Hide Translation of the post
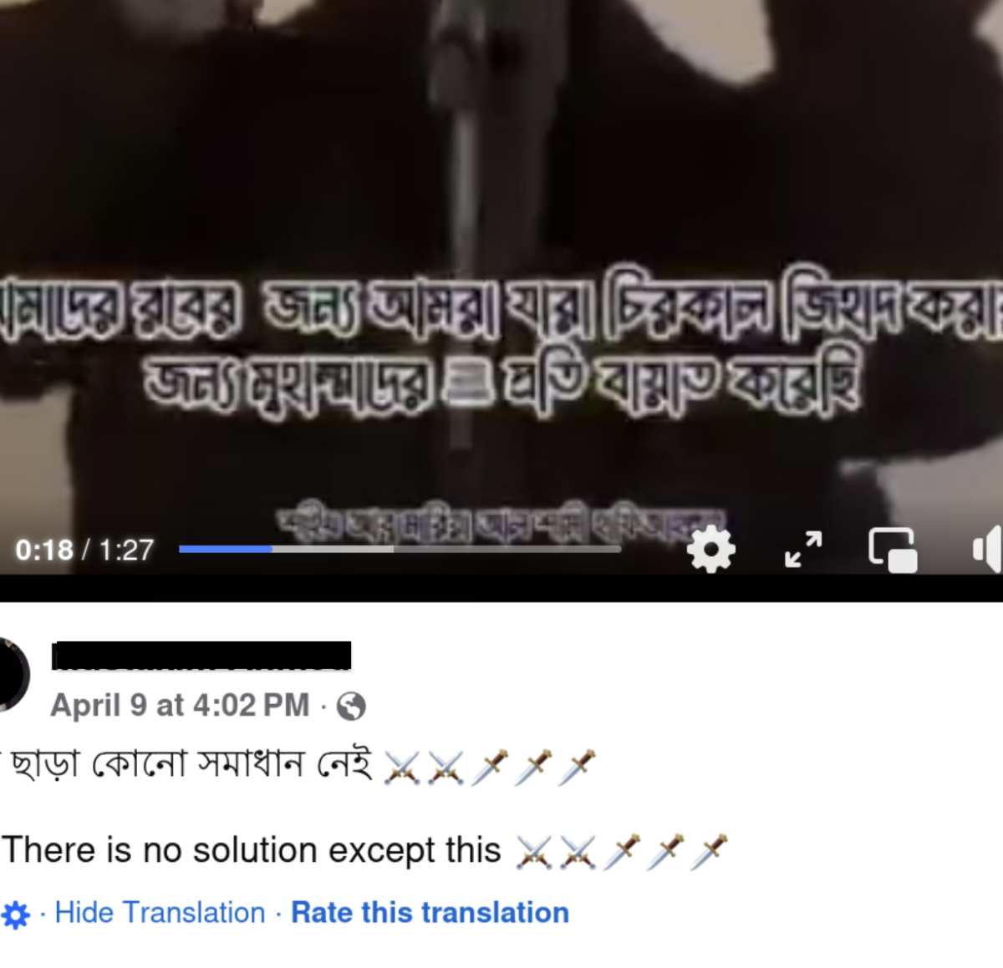Viewport: 1003px width, 968px height. tap(160, 913)
